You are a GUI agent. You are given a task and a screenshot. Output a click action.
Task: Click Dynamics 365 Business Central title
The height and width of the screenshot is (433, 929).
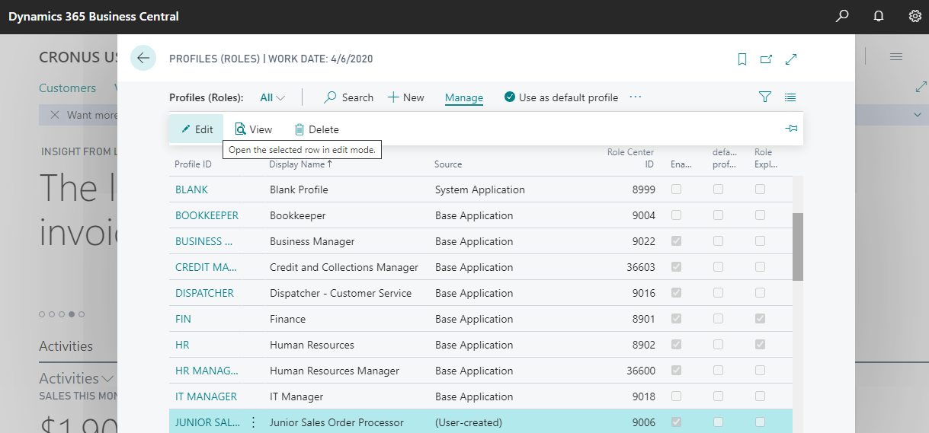point(94,16)
